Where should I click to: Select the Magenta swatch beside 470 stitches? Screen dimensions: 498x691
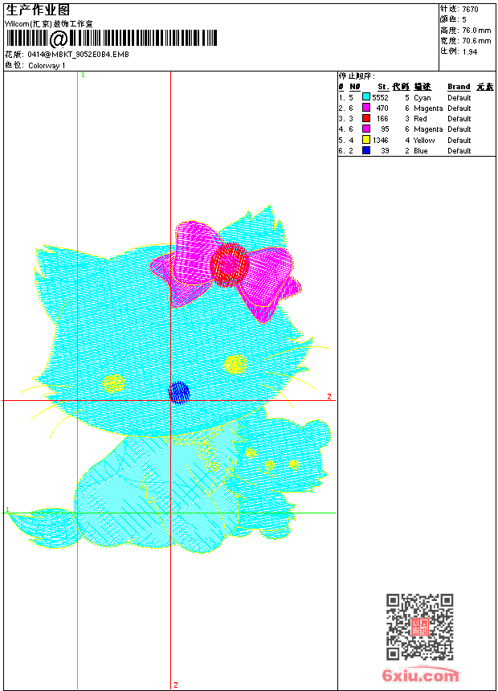point(365,108)
